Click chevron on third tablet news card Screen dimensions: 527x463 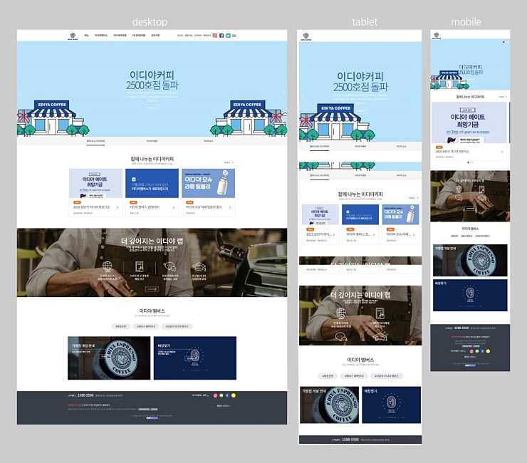(414, 234)
